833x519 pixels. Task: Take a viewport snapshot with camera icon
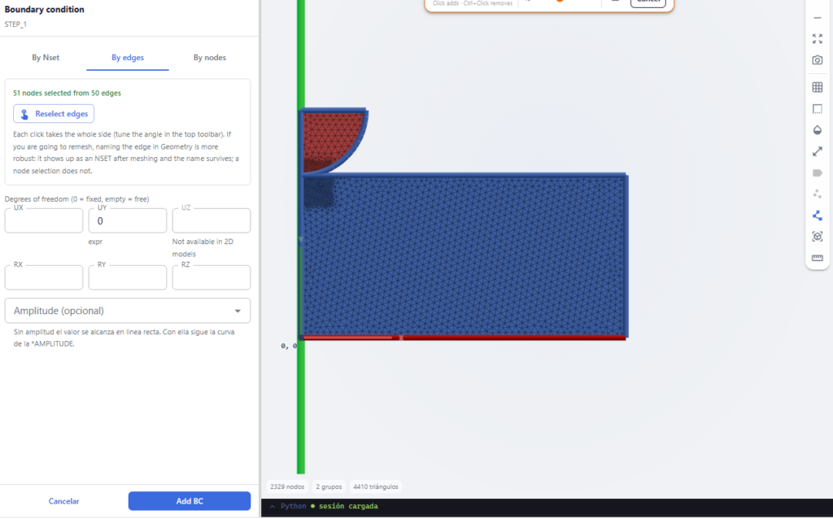point(817,60)
